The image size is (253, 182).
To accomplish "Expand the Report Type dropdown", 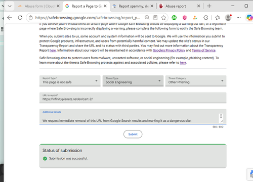I will click(70, 81).
